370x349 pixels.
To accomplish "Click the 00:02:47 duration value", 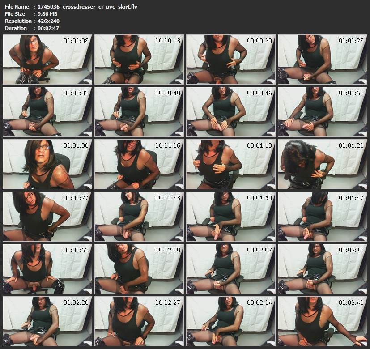I will (48, 28).
